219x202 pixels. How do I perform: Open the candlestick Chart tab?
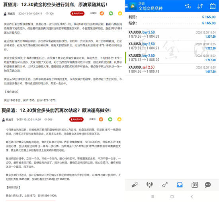[x=149, y=185]
